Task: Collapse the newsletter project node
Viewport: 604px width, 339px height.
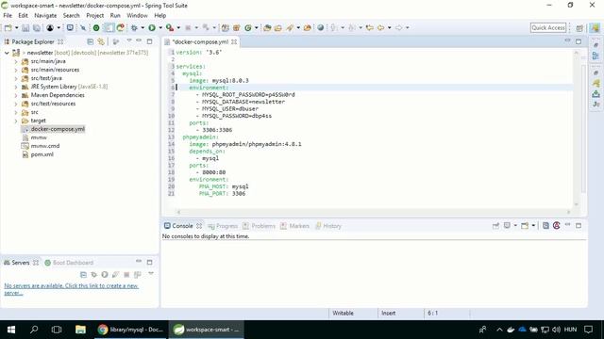Action: [7, 53]
